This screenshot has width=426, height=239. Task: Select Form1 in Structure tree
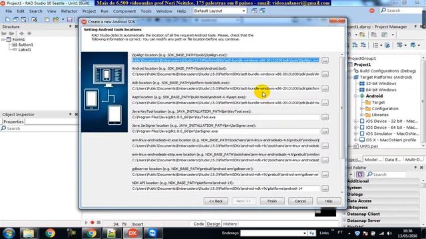19,40
